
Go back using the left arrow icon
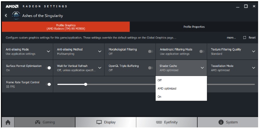click(6, 15)
